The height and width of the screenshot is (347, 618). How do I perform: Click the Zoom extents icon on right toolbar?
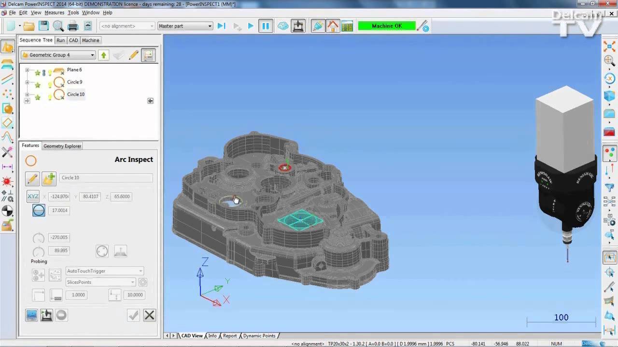click(610, 46)
